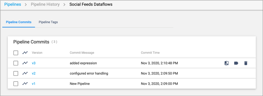Open version v3 link

click(x=34, y=63)
